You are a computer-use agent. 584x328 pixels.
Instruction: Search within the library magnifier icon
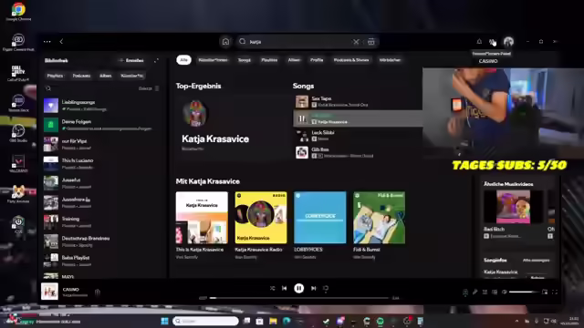[48, 88]
